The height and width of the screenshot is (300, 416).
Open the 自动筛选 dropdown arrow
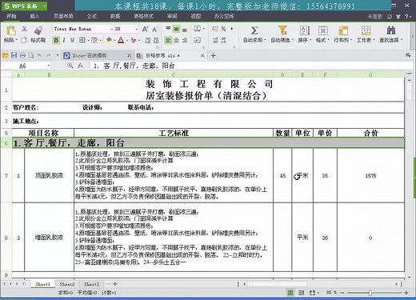point(292,40)
